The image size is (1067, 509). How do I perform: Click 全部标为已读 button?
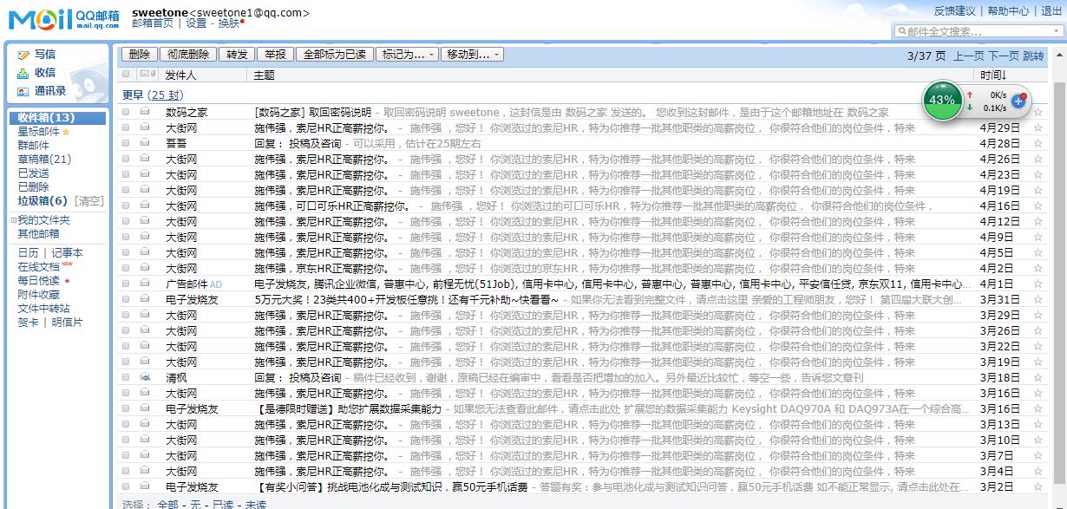[x=334, y=55]
